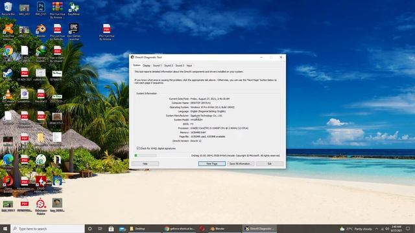Open the Google Chrome desktop shortcut
The image size is (415, 233).
point(8,53)
